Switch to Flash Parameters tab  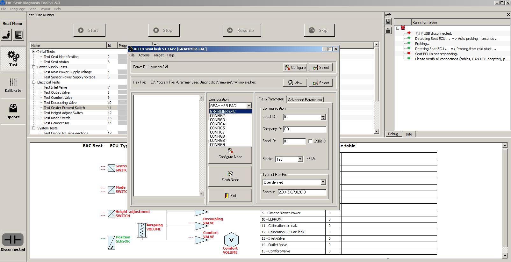271,99
